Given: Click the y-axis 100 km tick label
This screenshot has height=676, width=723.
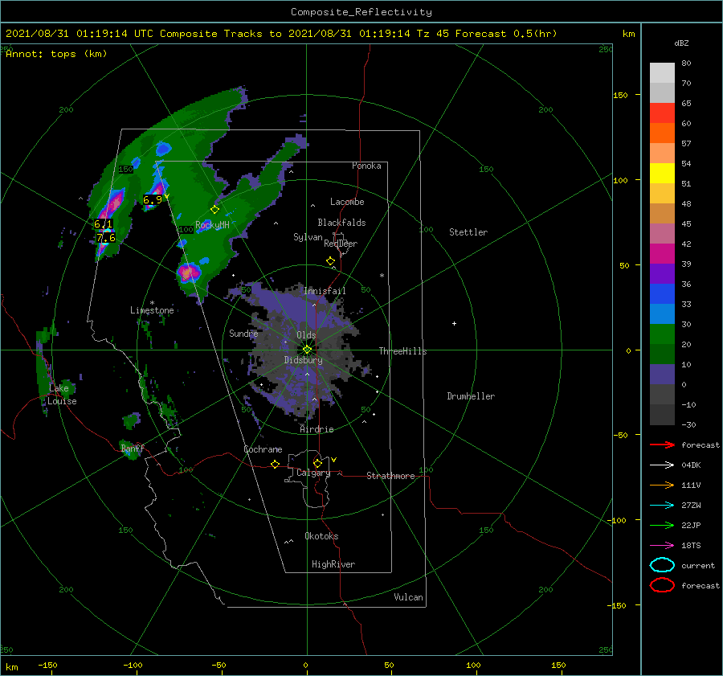Looking at the screenshot, I should tap(621, 180).
